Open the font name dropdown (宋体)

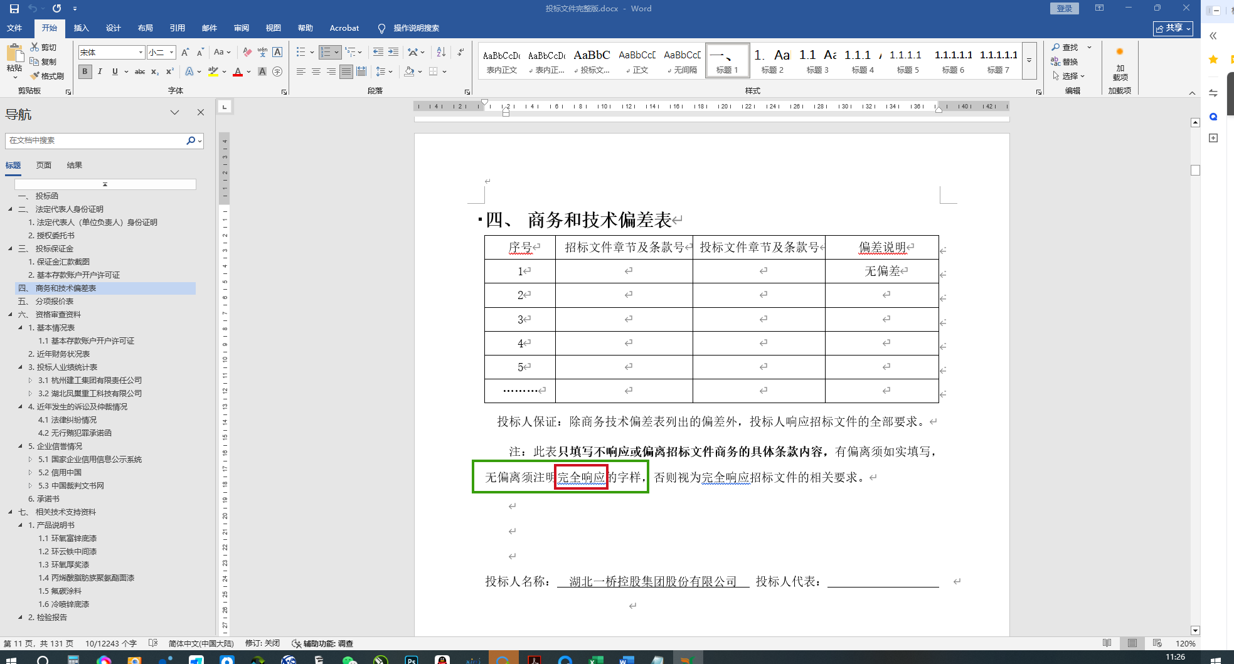click(x=141, y=52)
